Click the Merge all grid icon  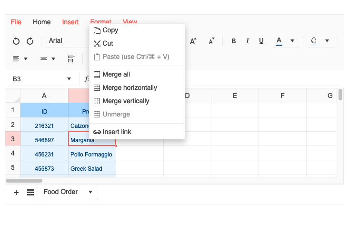point(97,75)
